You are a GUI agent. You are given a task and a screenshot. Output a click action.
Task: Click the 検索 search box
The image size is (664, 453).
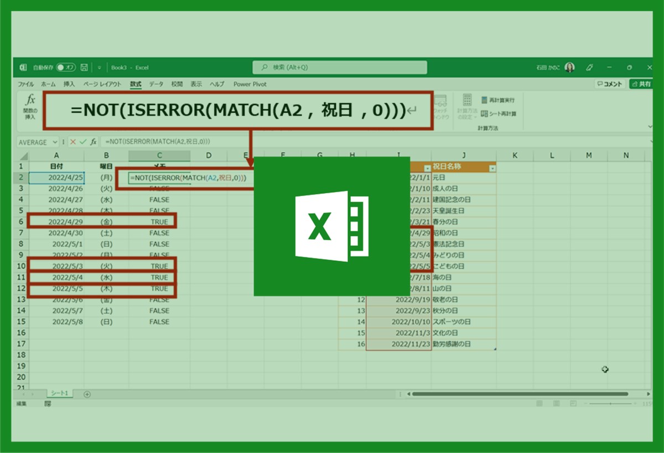(340, 67)
